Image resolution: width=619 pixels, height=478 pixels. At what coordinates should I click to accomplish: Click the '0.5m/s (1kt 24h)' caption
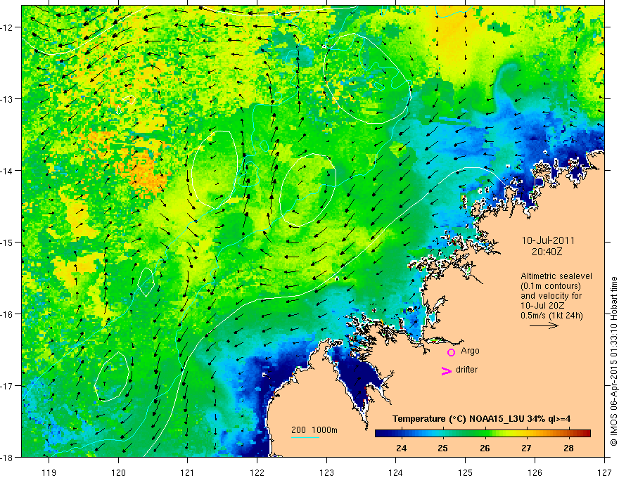551,316
